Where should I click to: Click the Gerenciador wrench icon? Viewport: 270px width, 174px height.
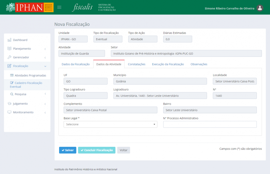pos(9,57)
